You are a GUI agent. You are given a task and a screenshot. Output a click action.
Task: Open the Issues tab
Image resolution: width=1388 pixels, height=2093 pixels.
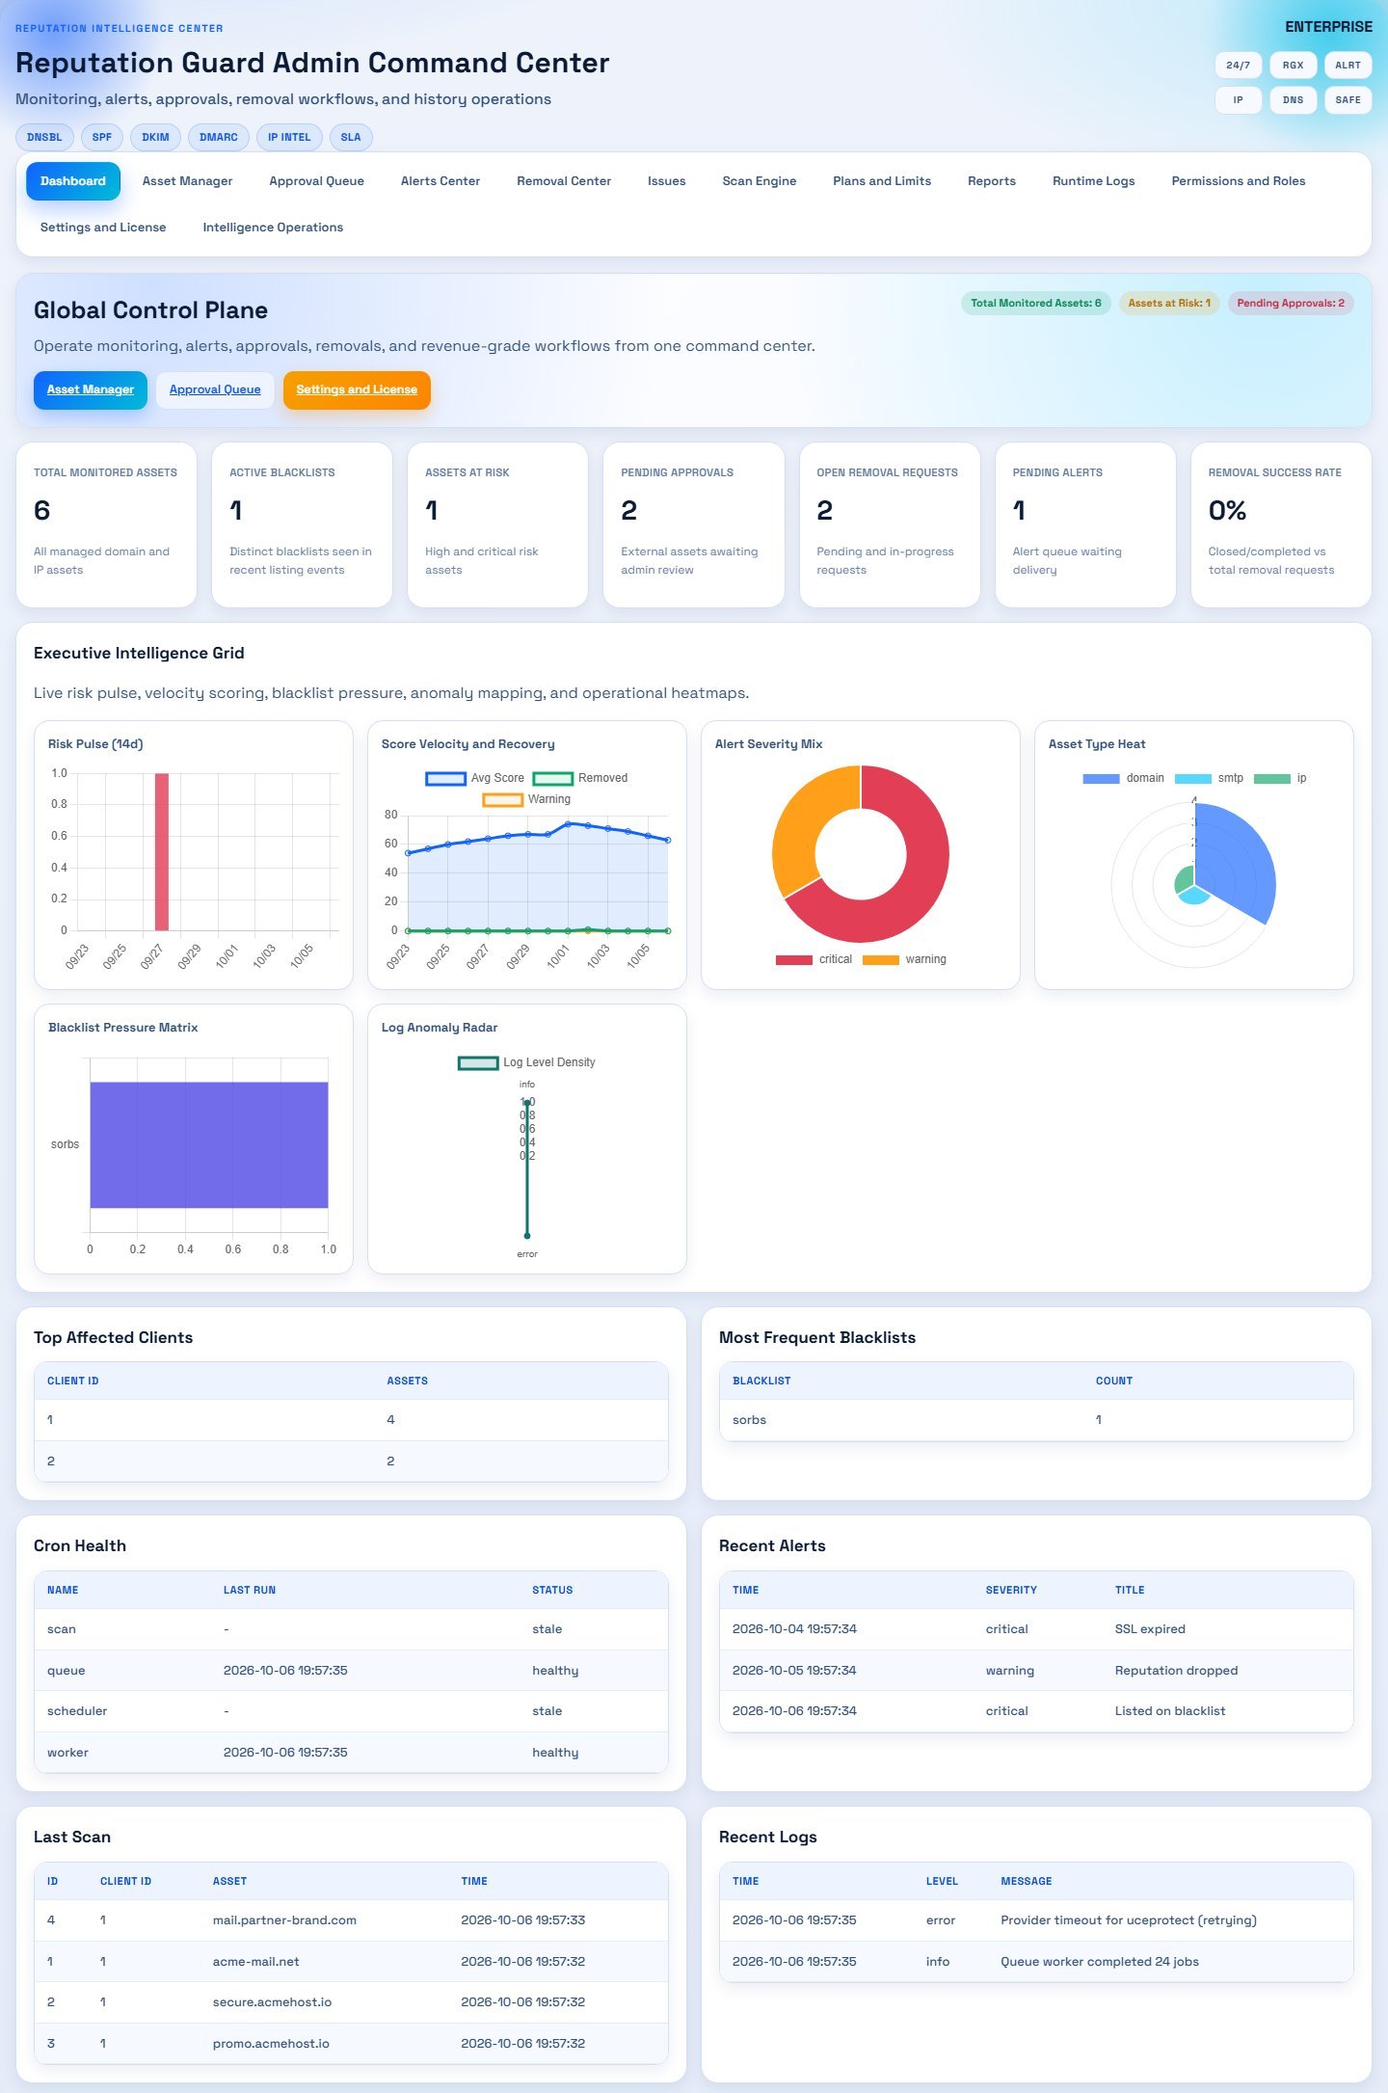[x=666, y=181]
